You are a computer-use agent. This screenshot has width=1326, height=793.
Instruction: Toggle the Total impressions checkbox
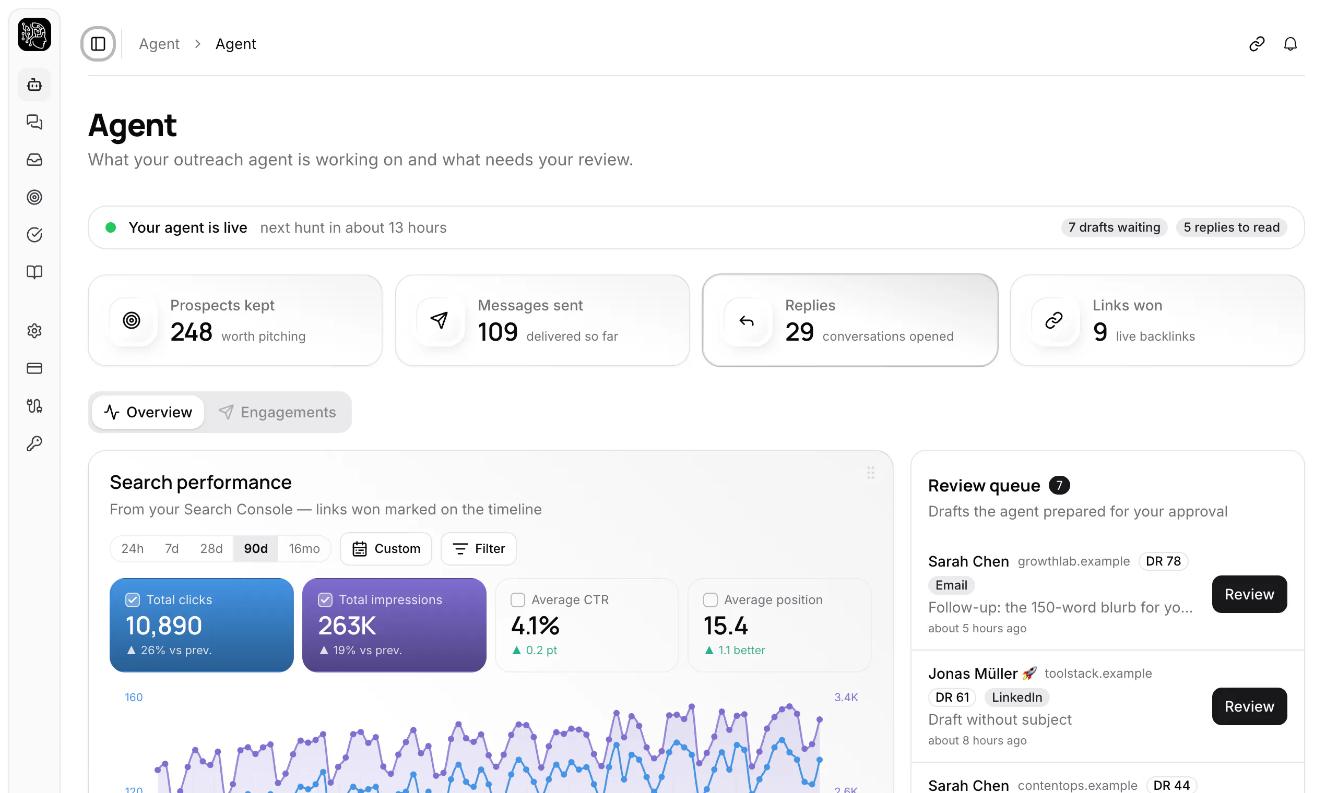(325, 599)
